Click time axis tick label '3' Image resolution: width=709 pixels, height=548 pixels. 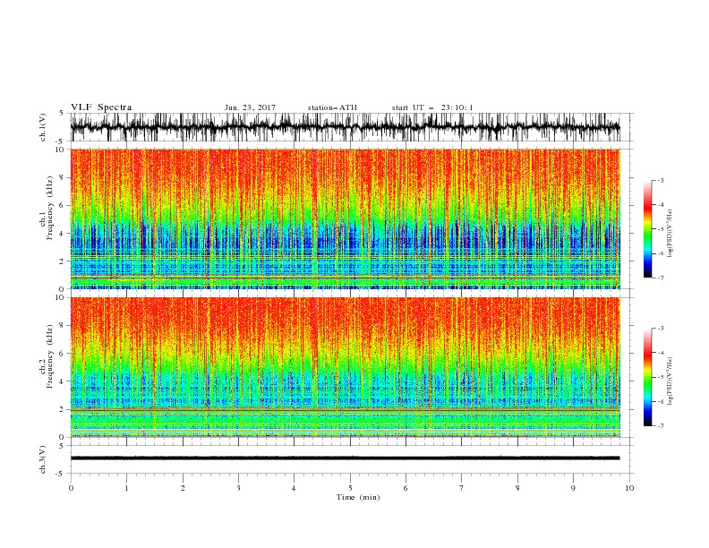click(238, 488)
